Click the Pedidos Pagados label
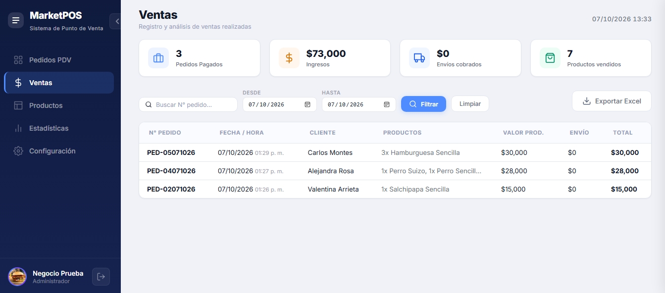Viewport: 665px width, 293px height. coord(199,64)
